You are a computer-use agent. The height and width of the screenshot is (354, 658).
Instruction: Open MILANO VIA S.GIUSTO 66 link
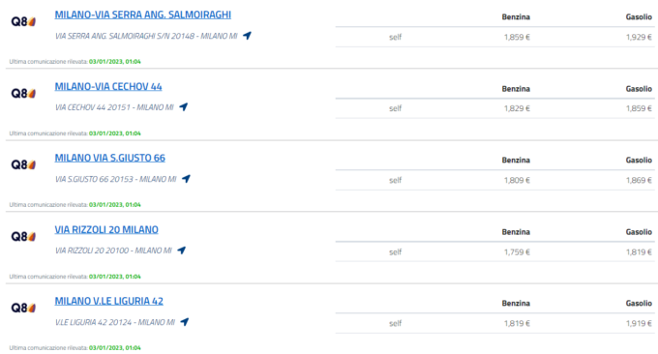click(x=110, y=158)
